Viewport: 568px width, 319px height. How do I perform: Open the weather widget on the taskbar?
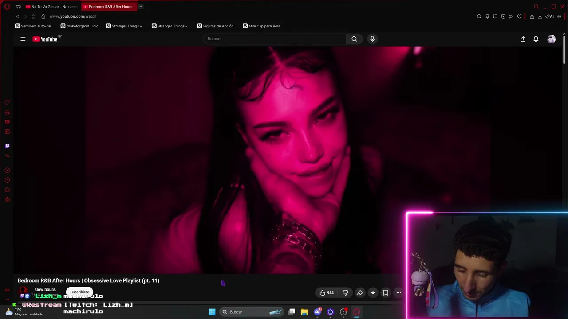pos(24,311)
